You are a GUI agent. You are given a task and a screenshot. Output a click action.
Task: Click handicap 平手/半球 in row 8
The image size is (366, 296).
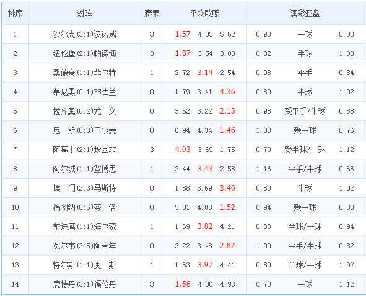(x=305, y=169)
